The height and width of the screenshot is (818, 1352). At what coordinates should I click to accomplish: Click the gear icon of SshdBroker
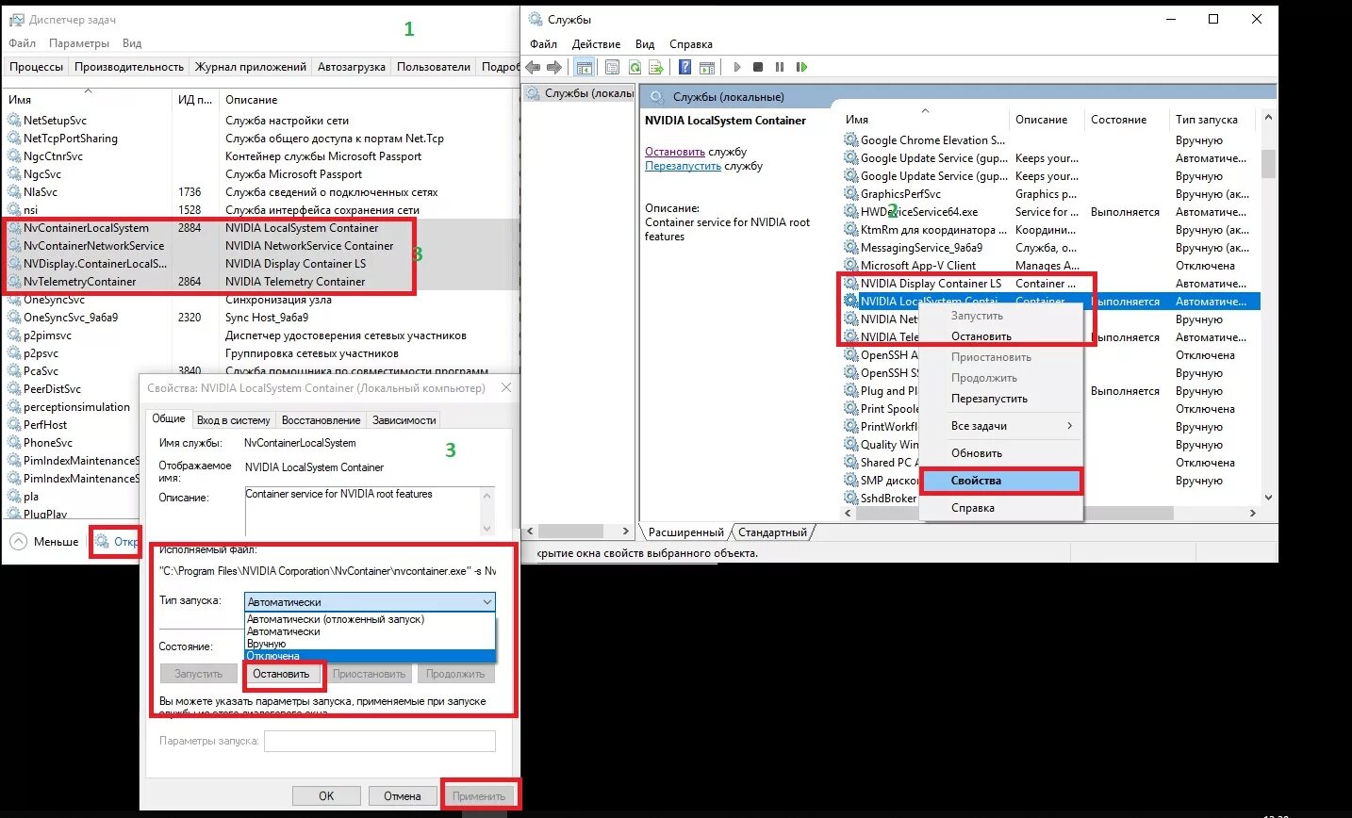pyautogui.click(x=850, y=499)
